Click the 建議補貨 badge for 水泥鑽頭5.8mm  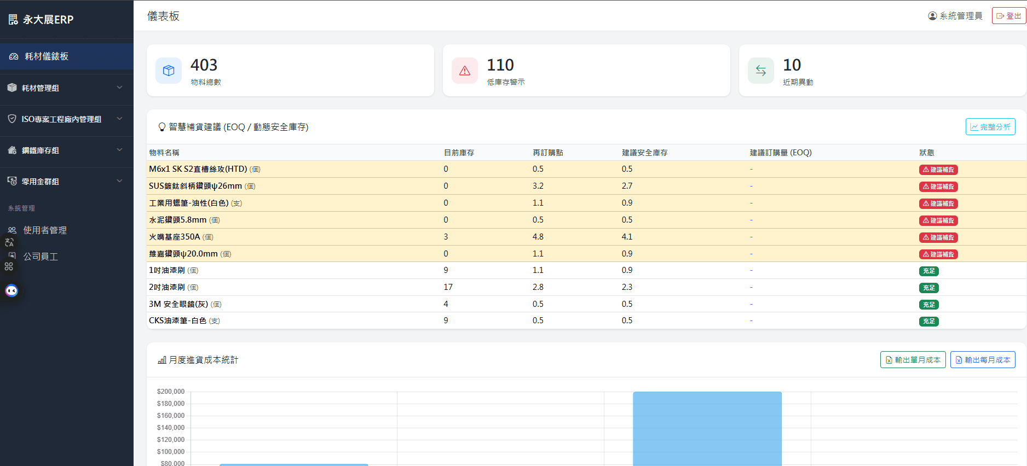point(938,220)
